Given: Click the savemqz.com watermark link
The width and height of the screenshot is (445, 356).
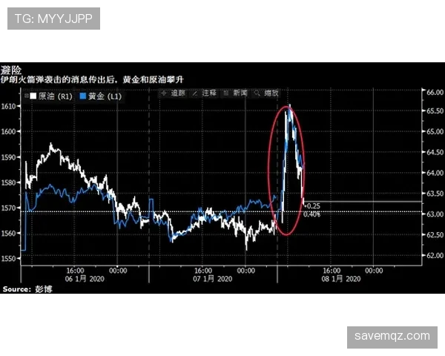Looking at the screenshot, I should 392,337.
